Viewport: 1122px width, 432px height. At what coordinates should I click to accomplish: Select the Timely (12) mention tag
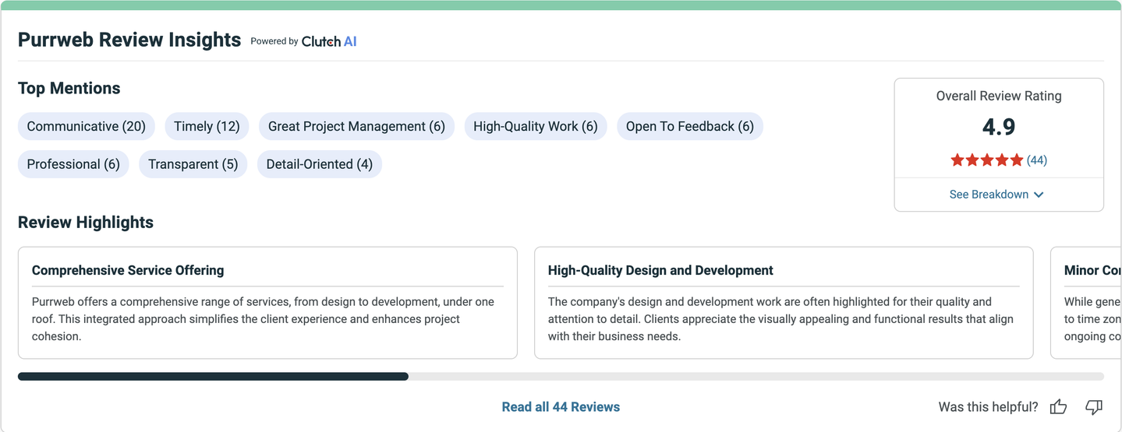point(207,126)
